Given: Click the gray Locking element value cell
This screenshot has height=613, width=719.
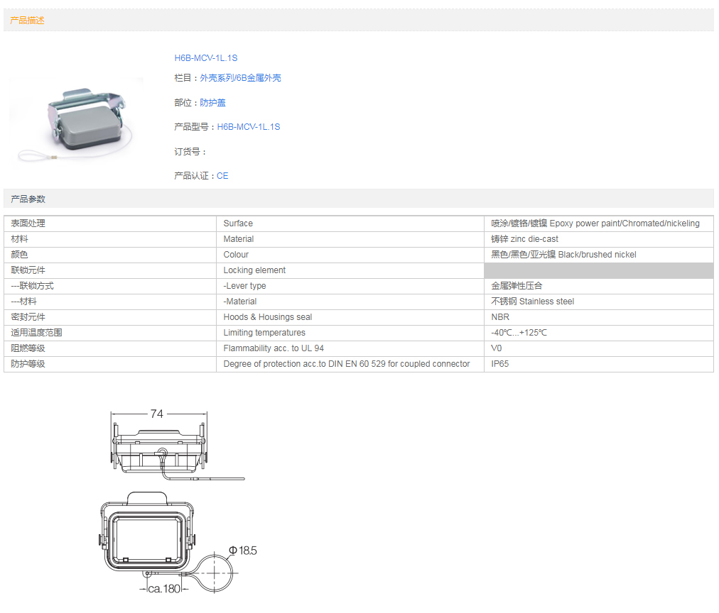Looking at the screenshot, I should [598, 270].
